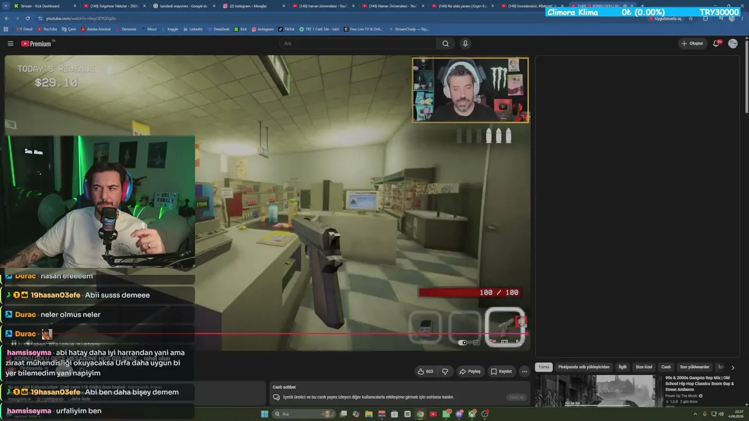Click the Paylaş share button
749x421 pixels.
(x=470, y=371)
